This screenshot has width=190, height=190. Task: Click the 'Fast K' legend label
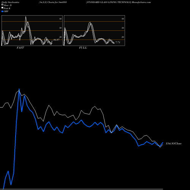(x=7, y=8)
